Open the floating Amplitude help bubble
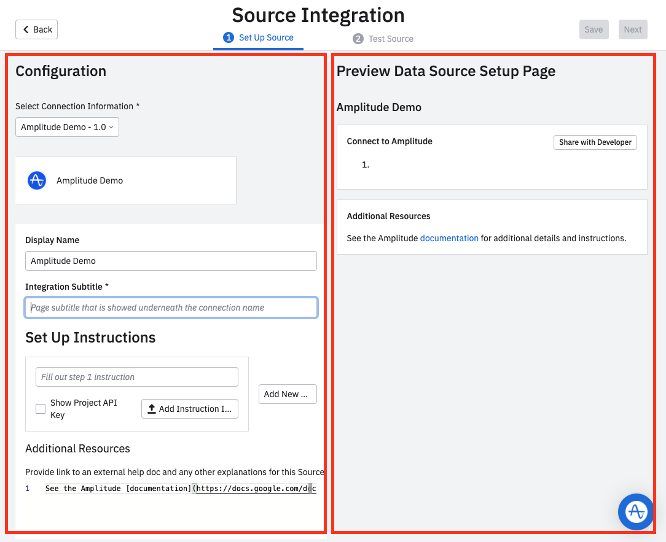This screenshot has width=666, height=542. click(636, 511)
